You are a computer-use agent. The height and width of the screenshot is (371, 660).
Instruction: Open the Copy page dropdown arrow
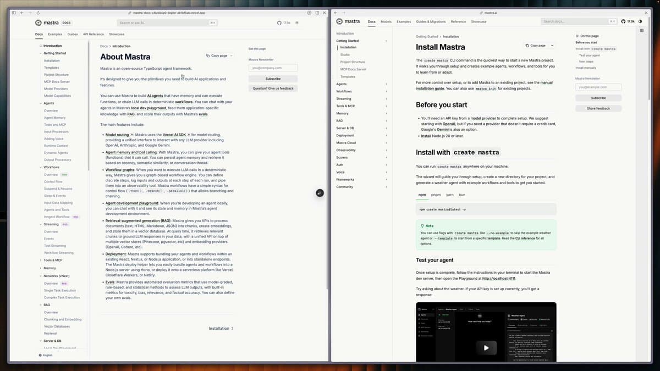[552, 45]
